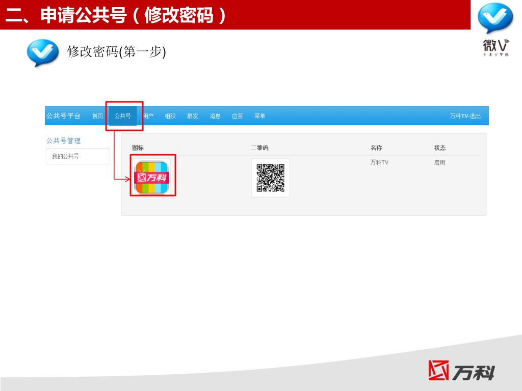Open the 群发 tab
Image resolution: width=522 pixels, height=391 pixels.
tap(192, 116)
